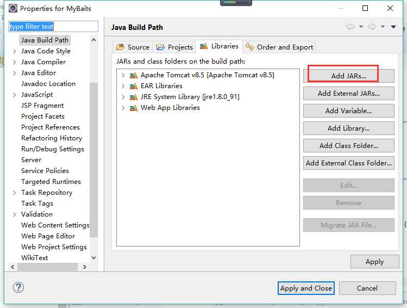
Task: Click the sidebar vertical scrollbar thumb
Action: tap(93, 159)
